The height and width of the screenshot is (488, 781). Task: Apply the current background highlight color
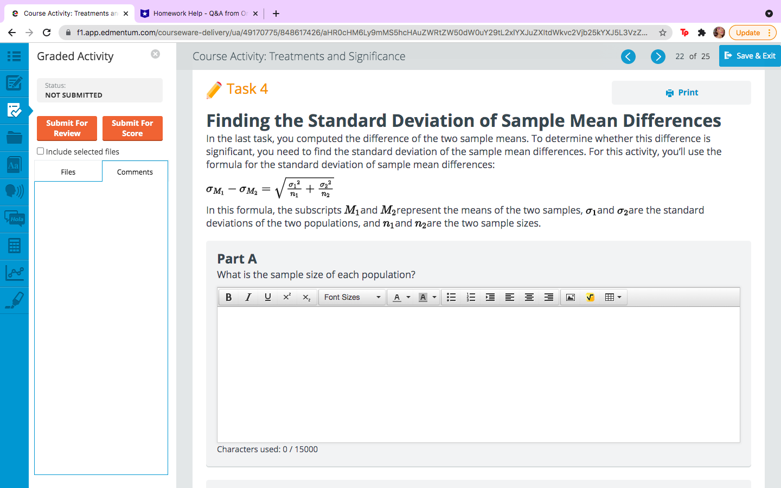click(423, 297)
